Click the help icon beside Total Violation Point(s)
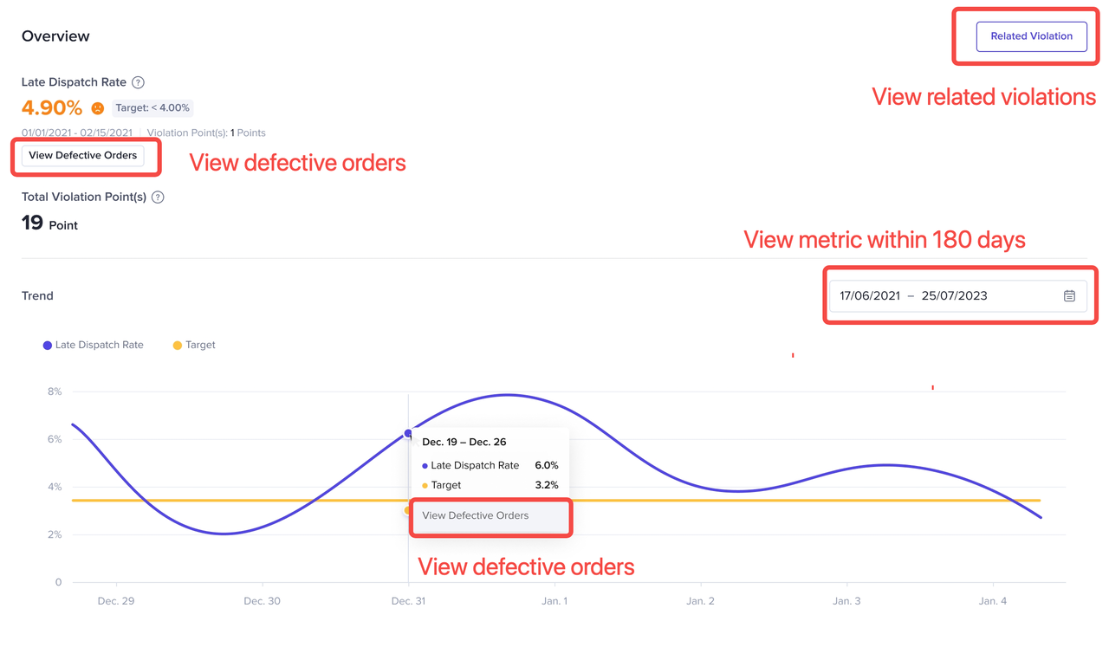 [158, 197]
